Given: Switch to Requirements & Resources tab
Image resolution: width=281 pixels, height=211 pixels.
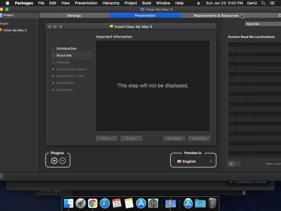Looking at the screenshot, I should coord(216,15).
